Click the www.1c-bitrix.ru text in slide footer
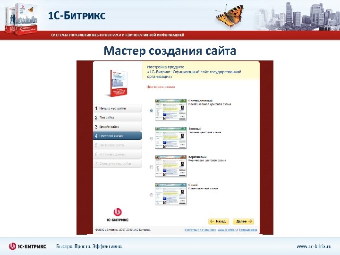The width and height of the screenshot is (340, 255). tap(314, 246)
